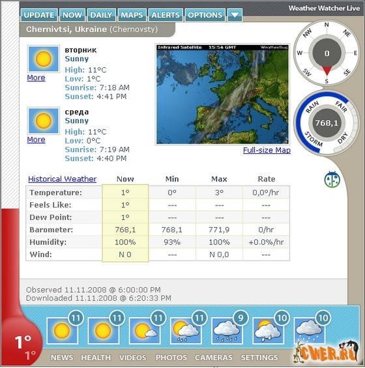Open the More link under среда

[x=36, y=140]
